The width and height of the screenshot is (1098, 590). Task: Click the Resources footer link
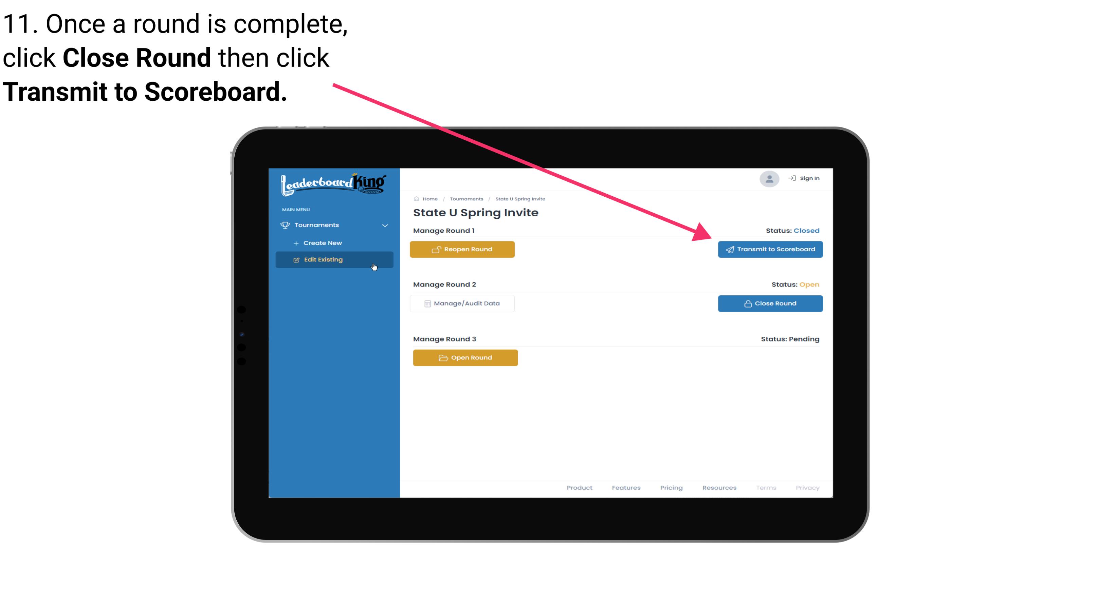point(719,488)
